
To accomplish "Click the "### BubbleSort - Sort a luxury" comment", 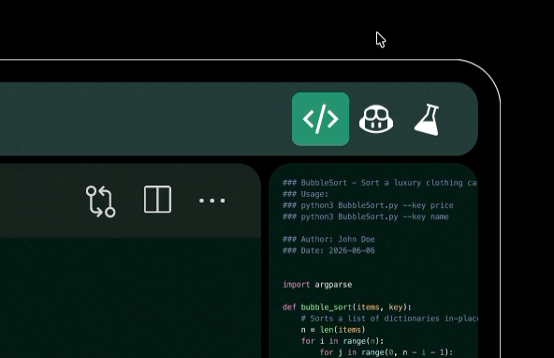I will pyautogui.click(x=380, y=183).
